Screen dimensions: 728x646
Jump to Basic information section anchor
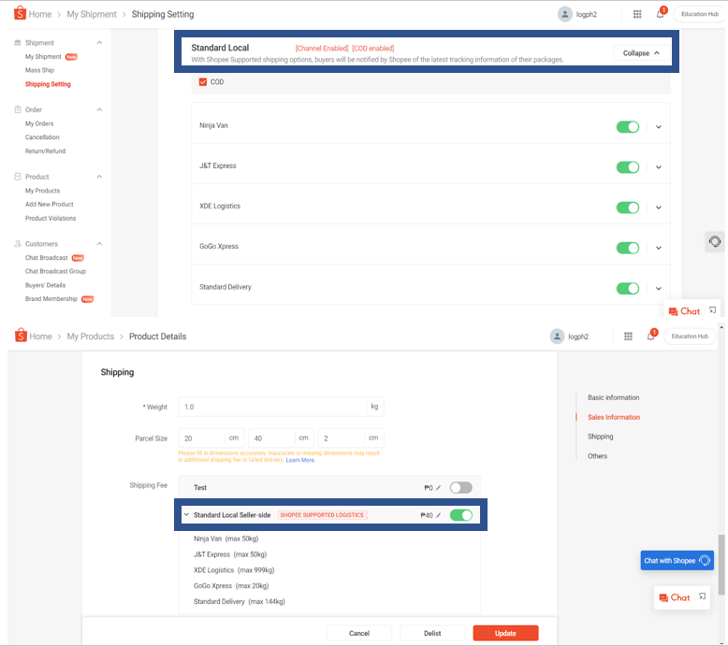pos(613,397)
